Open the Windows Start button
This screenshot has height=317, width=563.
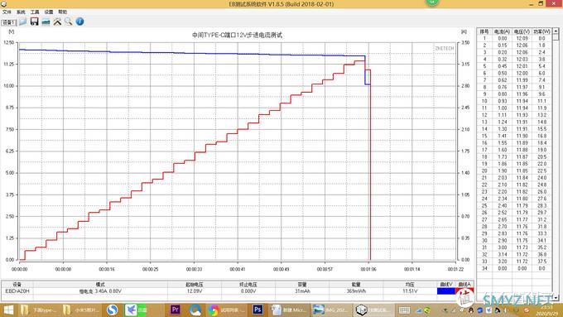point(8,310)
